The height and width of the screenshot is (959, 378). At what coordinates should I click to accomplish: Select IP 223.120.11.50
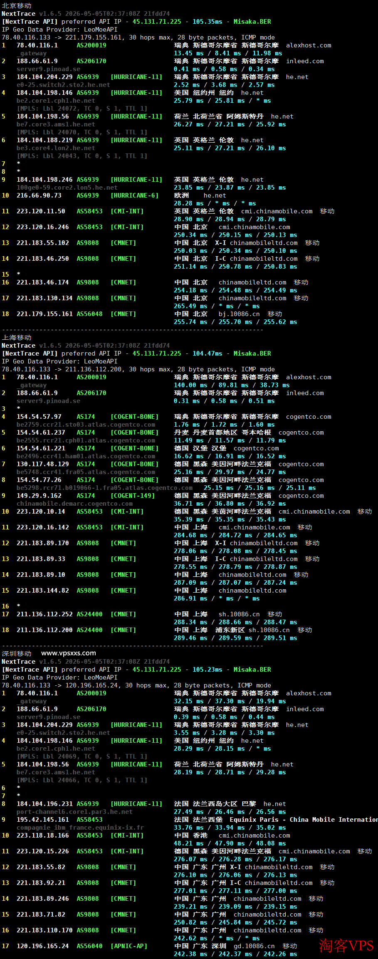pyautogui.click(x=41, y=211)
